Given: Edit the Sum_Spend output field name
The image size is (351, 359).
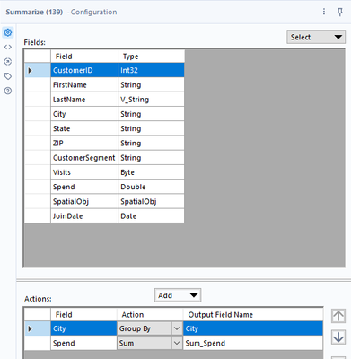Looking at the screenshot, I should coord(253,343).
